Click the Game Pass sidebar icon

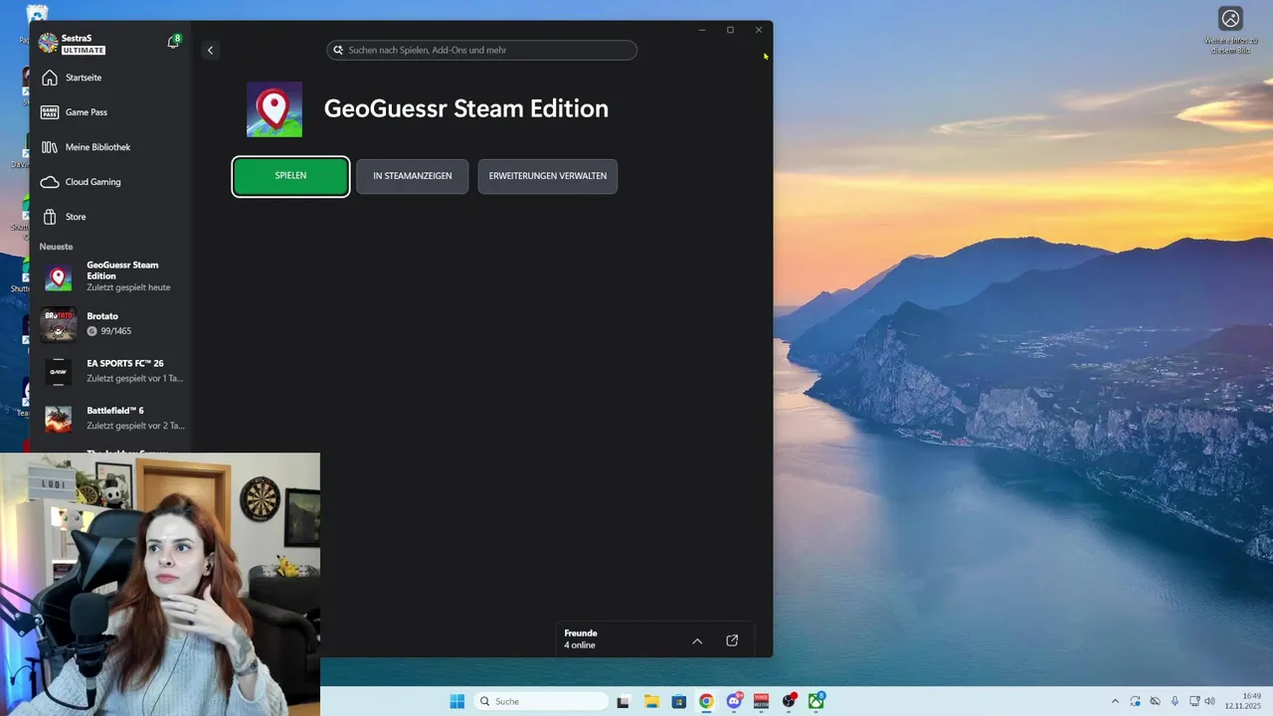coord(50,112)
